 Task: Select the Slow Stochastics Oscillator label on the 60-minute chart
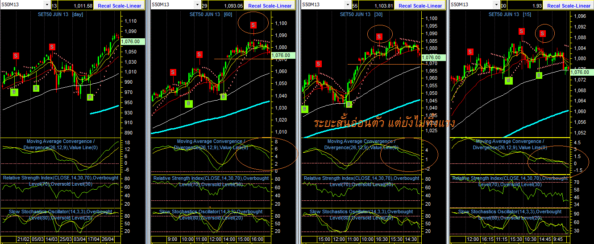pos(211,214)
